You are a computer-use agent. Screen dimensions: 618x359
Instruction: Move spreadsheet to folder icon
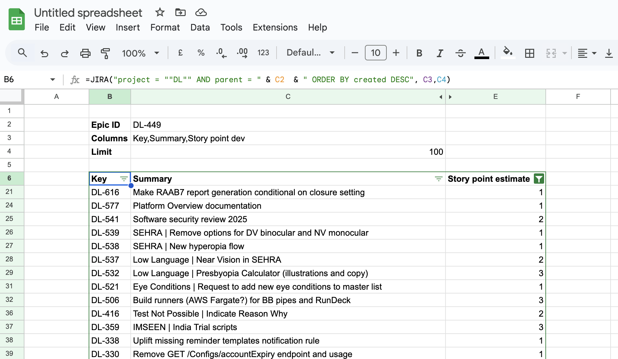coord(180,13)
